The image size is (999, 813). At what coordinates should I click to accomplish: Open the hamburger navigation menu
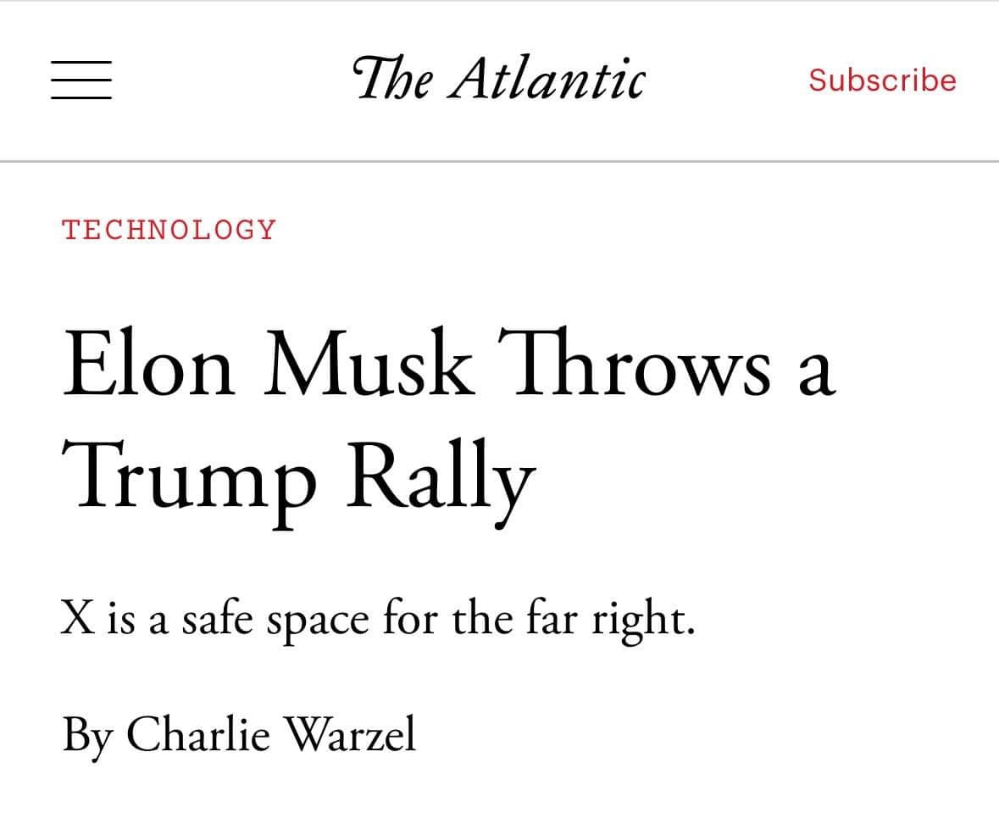click(x=81, y=81)
